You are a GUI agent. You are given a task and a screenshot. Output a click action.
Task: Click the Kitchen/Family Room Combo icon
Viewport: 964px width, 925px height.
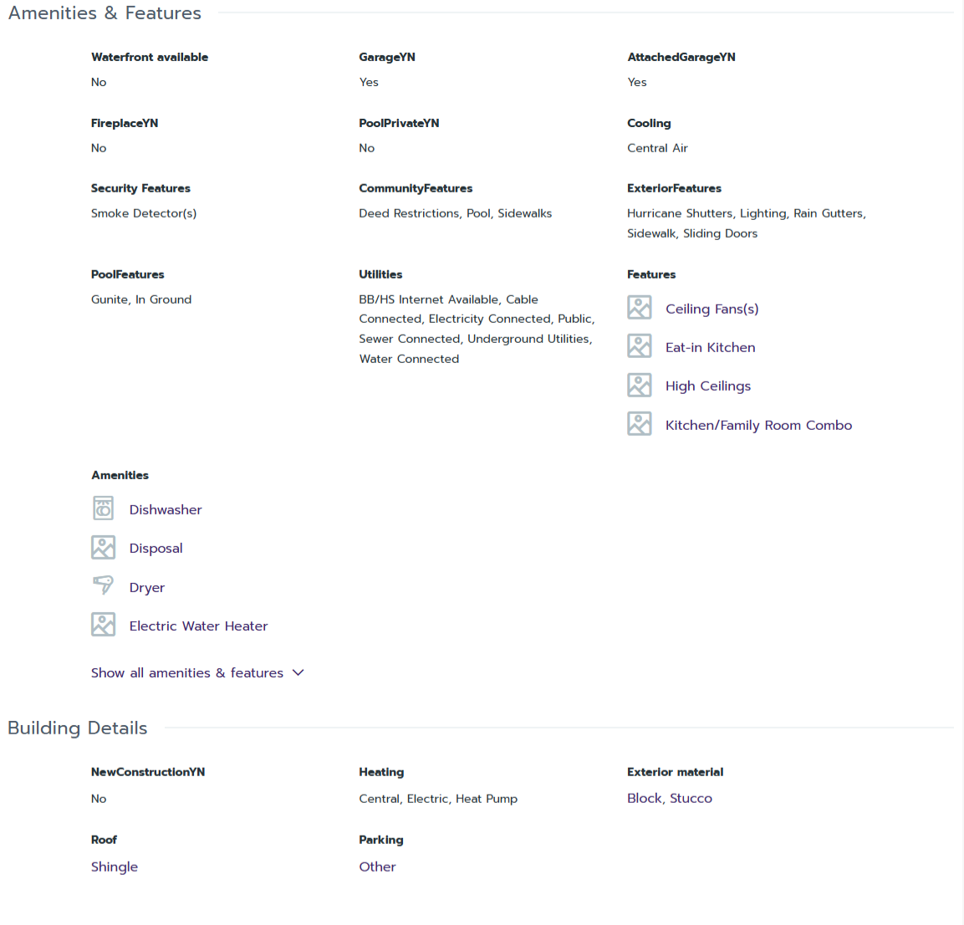(640, 424)
